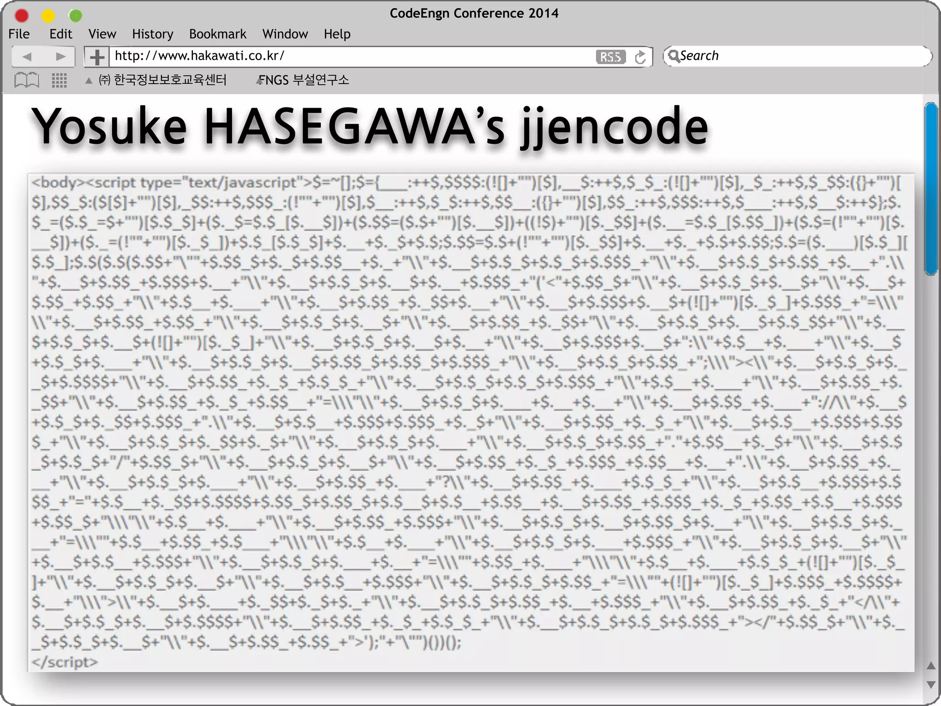Click the RSS feed badge
The image size is (941, 706).
click(x=610, y=57)
